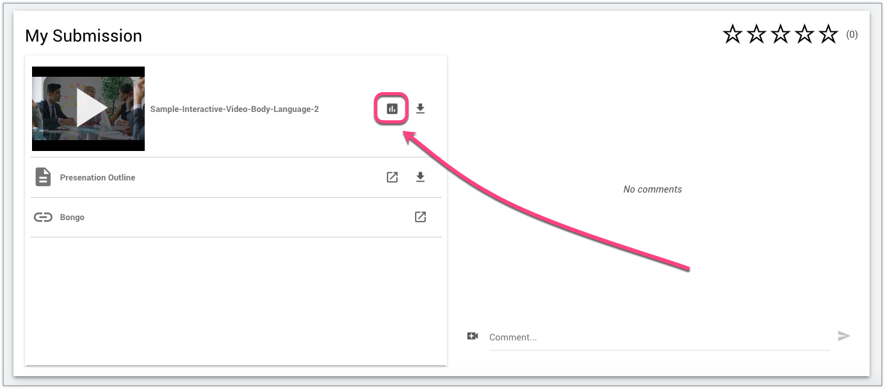
Task: Record a video comment with camera icon
Action: pyautogui.click(x=473, y=336)
